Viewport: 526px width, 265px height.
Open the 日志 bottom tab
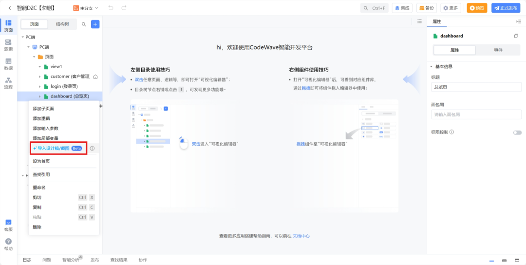click(27, 260)
